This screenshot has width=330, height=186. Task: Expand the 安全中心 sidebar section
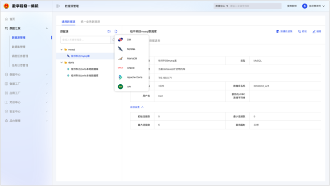point(46,111)
